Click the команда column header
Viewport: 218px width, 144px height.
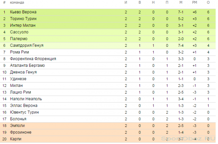click(17, 3)
